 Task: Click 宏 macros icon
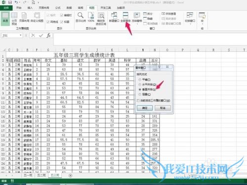[202, 16]
